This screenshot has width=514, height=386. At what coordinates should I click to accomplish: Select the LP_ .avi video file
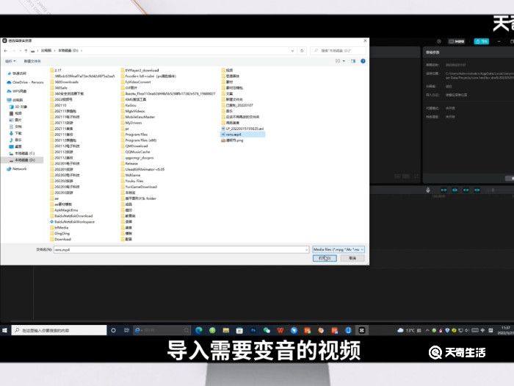pyautogui.click(x=242, y=129)
